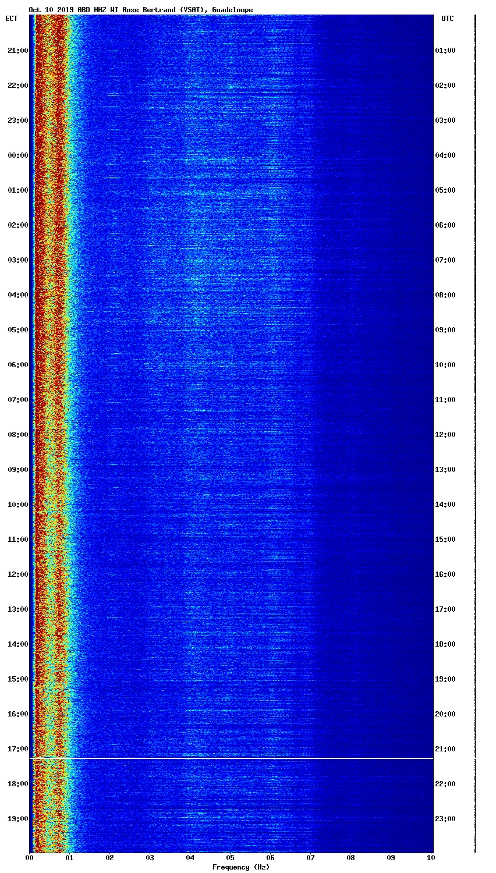Click the 00:00 ECT time label
This screenshot has width=496, height=873.
click(x=17, y=155)
